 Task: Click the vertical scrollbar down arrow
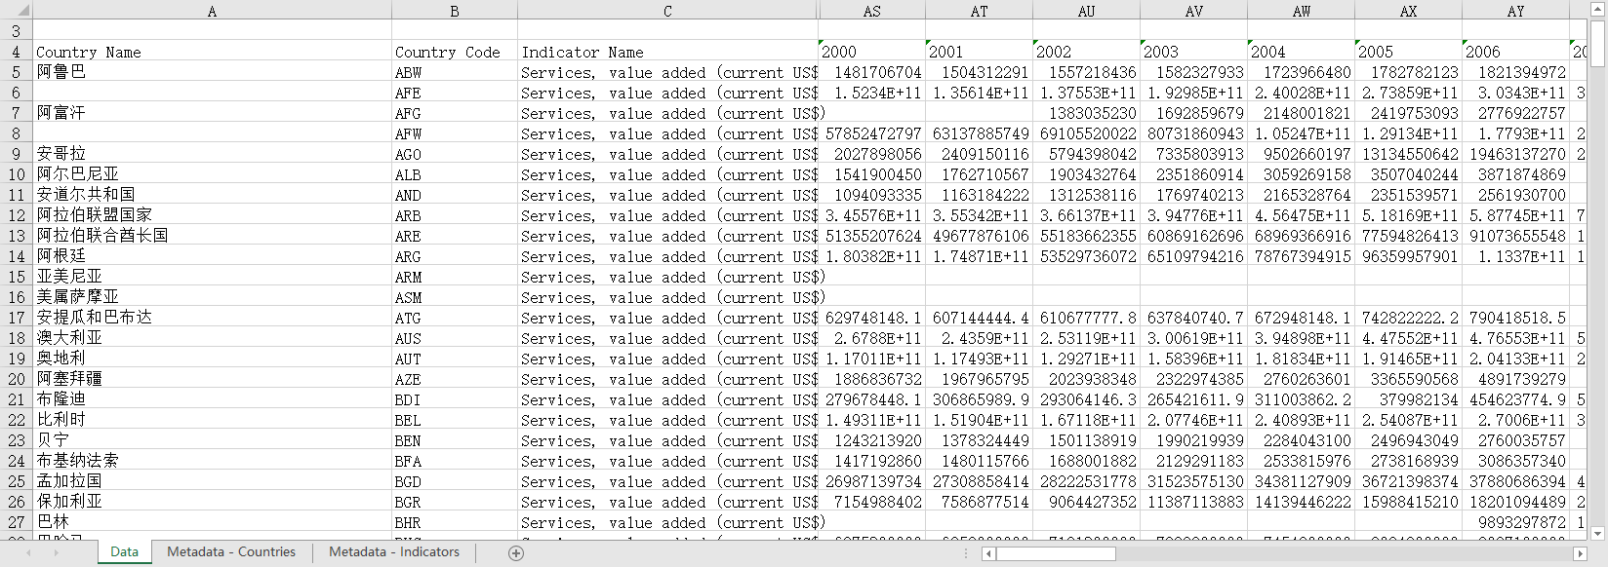(1597, 533)
